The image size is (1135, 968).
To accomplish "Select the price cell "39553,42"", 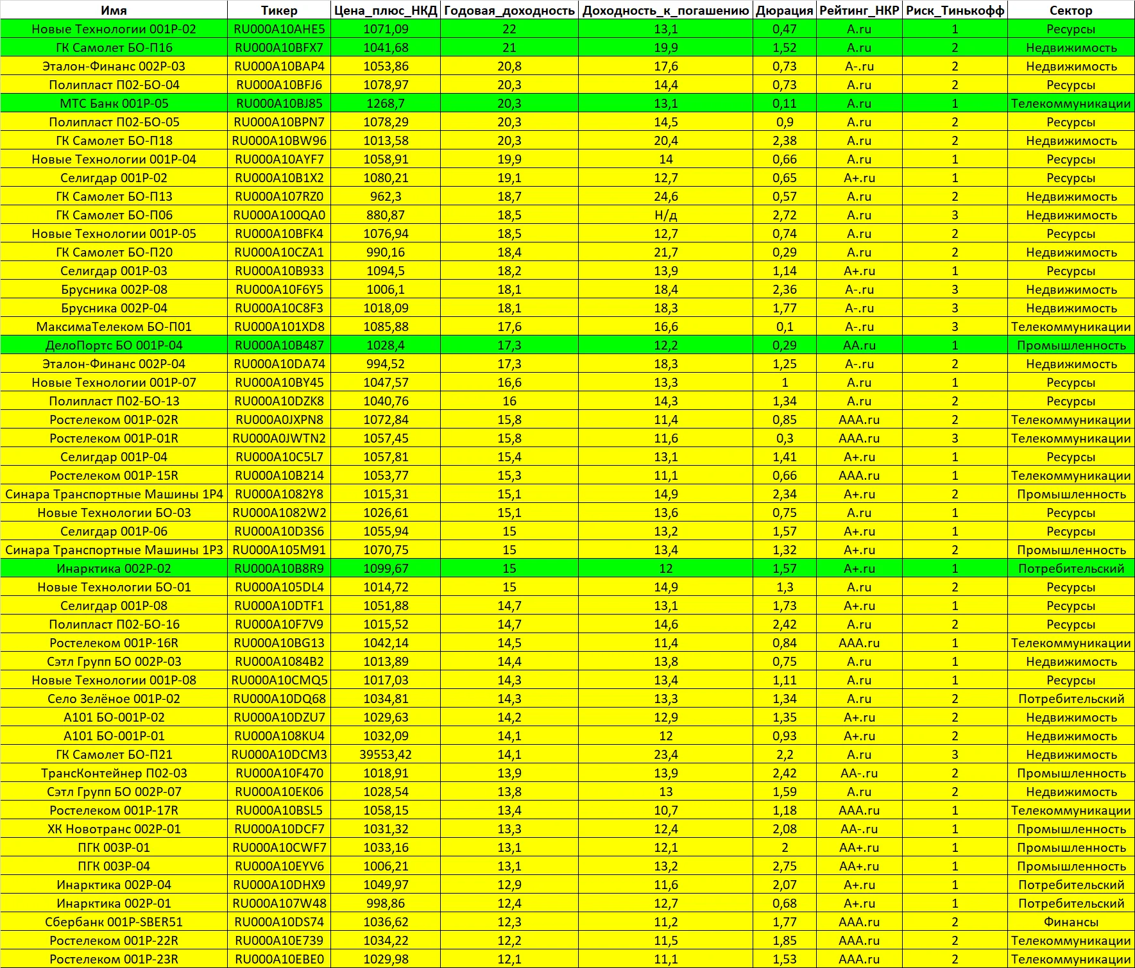I will click(x=386, y=754).
